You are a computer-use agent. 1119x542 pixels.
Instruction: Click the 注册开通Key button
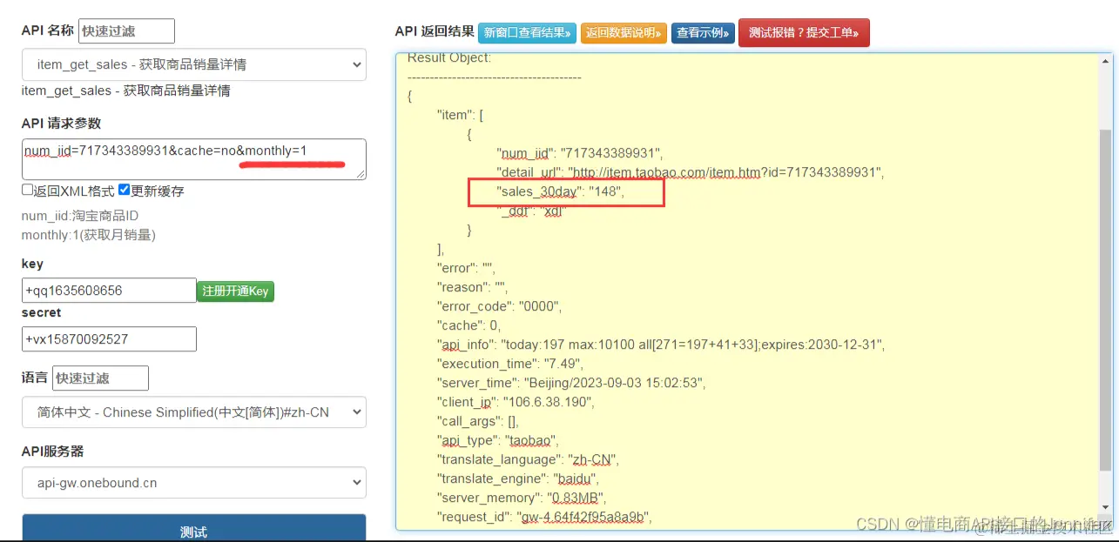pyautogui.click(x=236, y=291)
